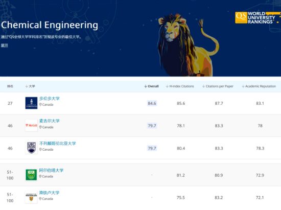281x210 pixels.
Task: Click the location pin under 多伦多大学
Action: point(40,104)
